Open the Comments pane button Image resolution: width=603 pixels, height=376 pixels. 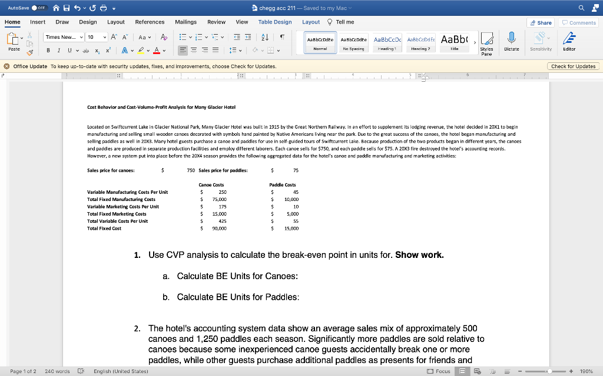click(578, 23)
